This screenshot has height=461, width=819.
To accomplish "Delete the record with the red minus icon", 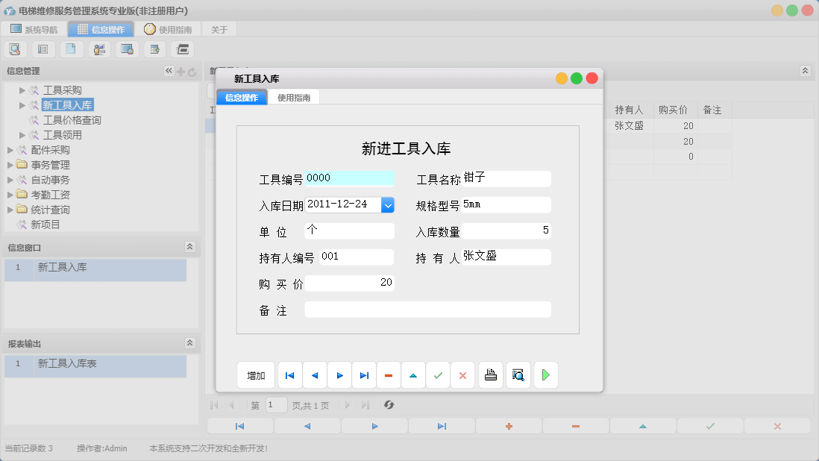I will (x=388, y=375).
